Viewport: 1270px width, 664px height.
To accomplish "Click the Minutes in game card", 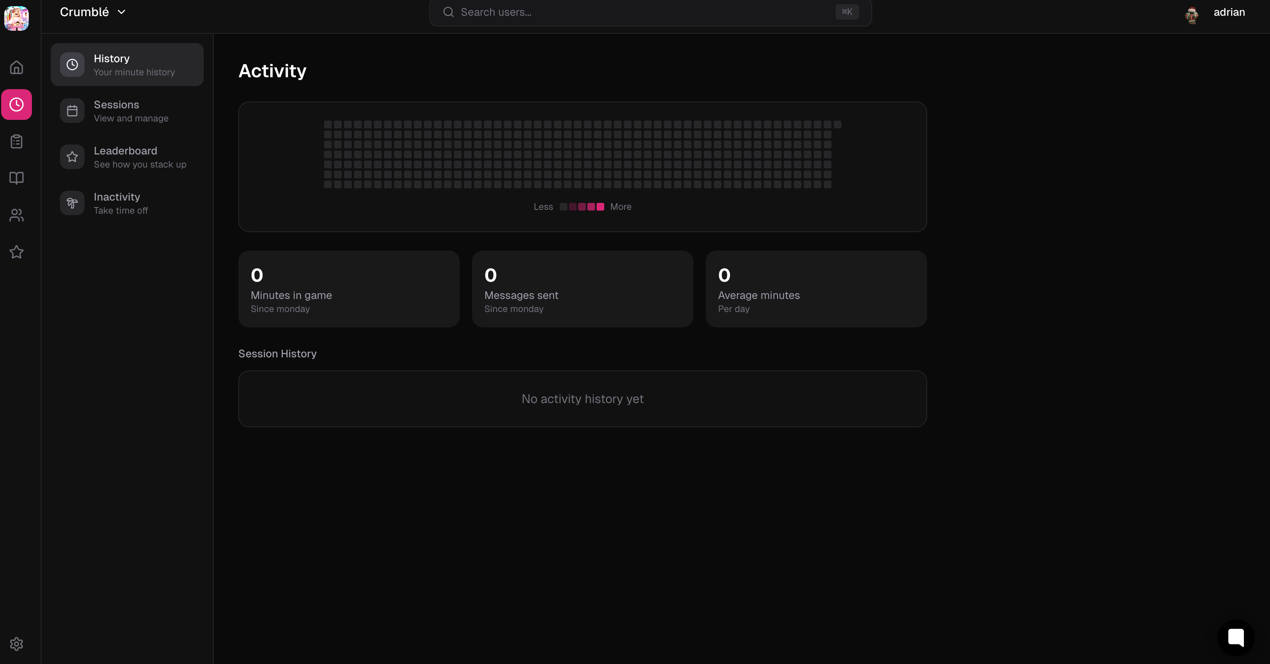I will tap(349, 289).
